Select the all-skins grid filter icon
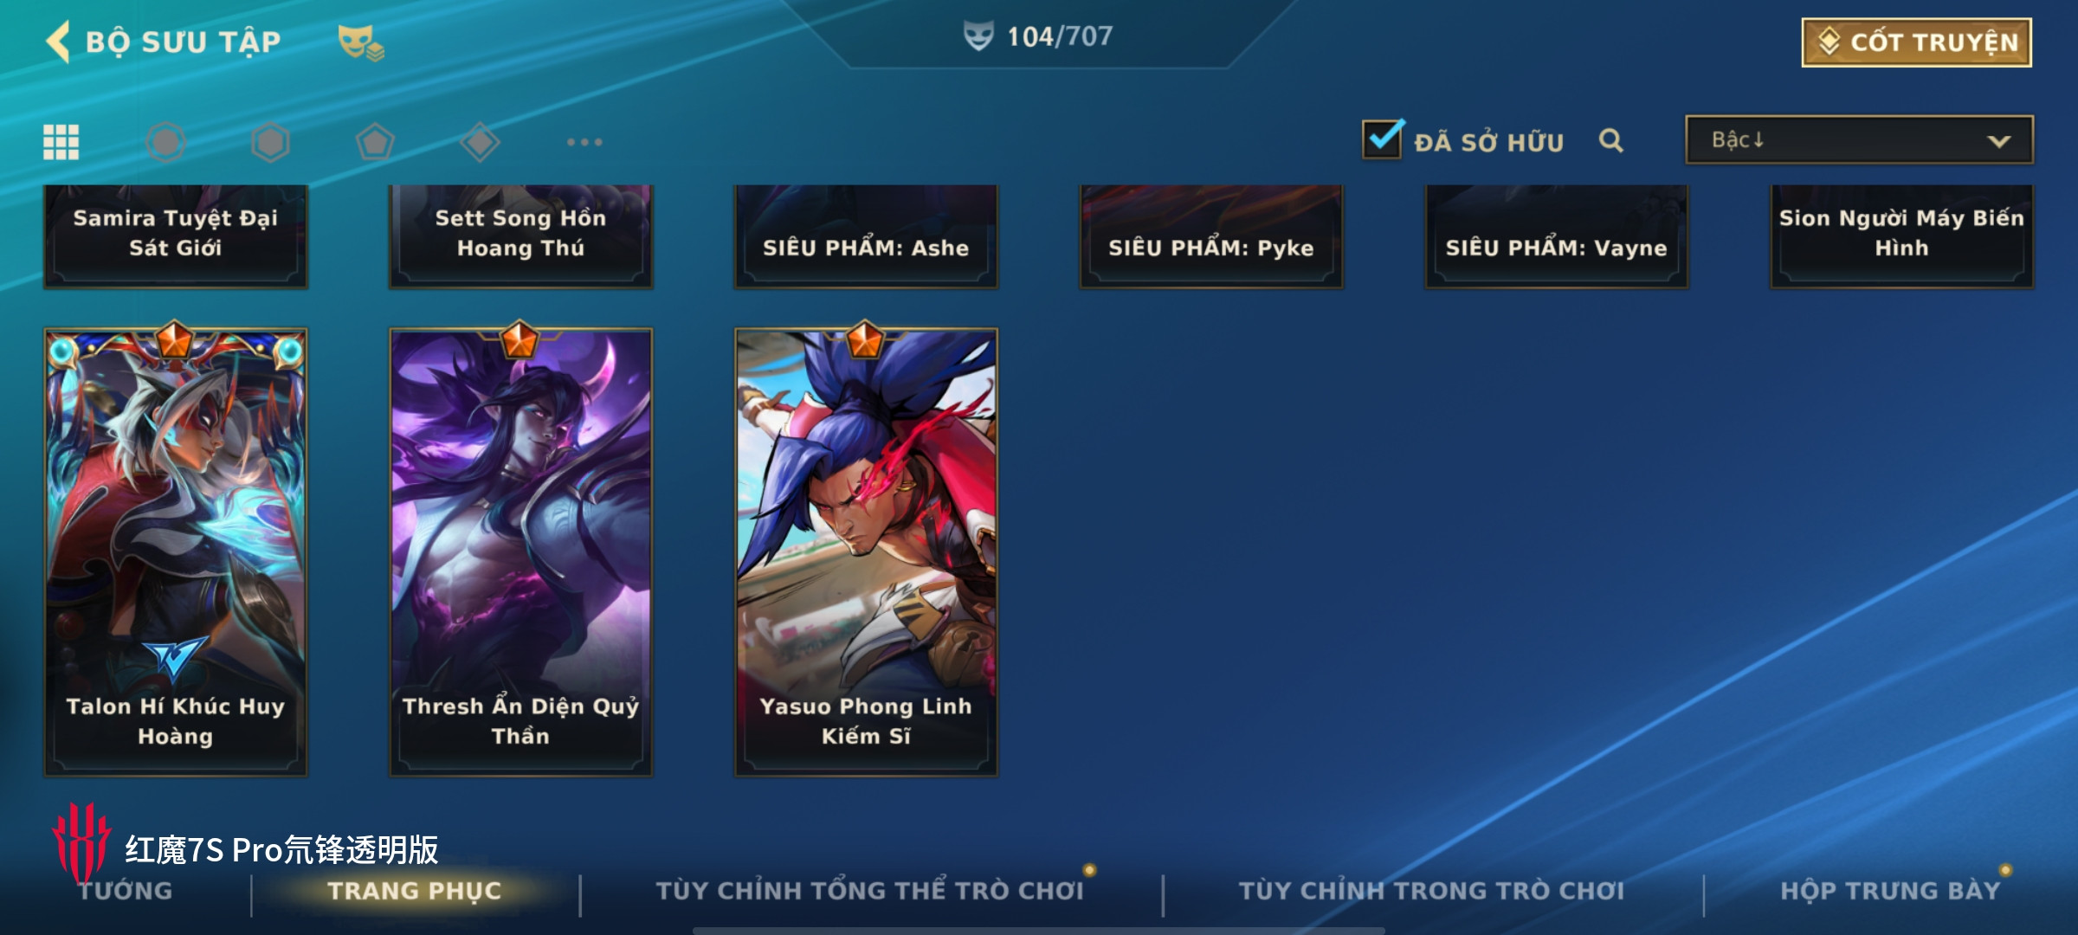Screen dimensions: 2078x935 (x=61, y=142)
